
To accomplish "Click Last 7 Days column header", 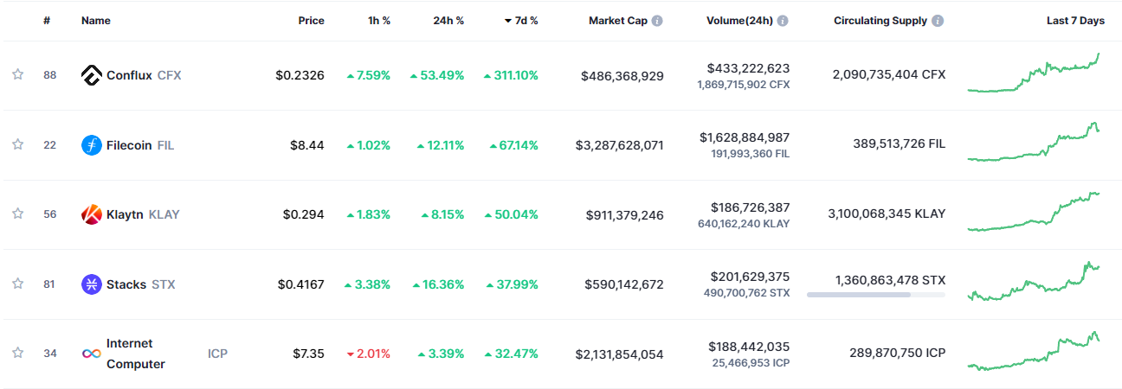I will [1075, 21].
